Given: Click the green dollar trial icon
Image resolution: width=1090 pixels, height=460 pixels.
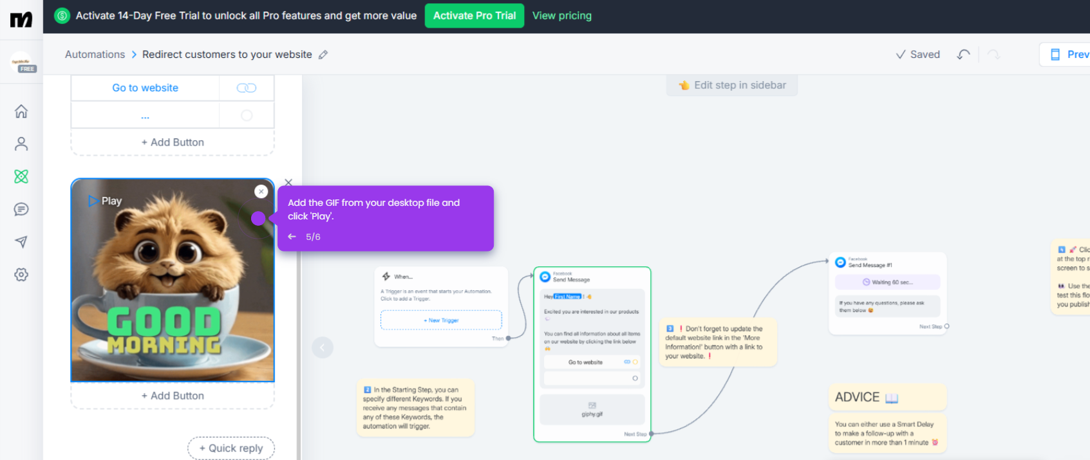Looking at the screenshot, I should coord(62,15).
